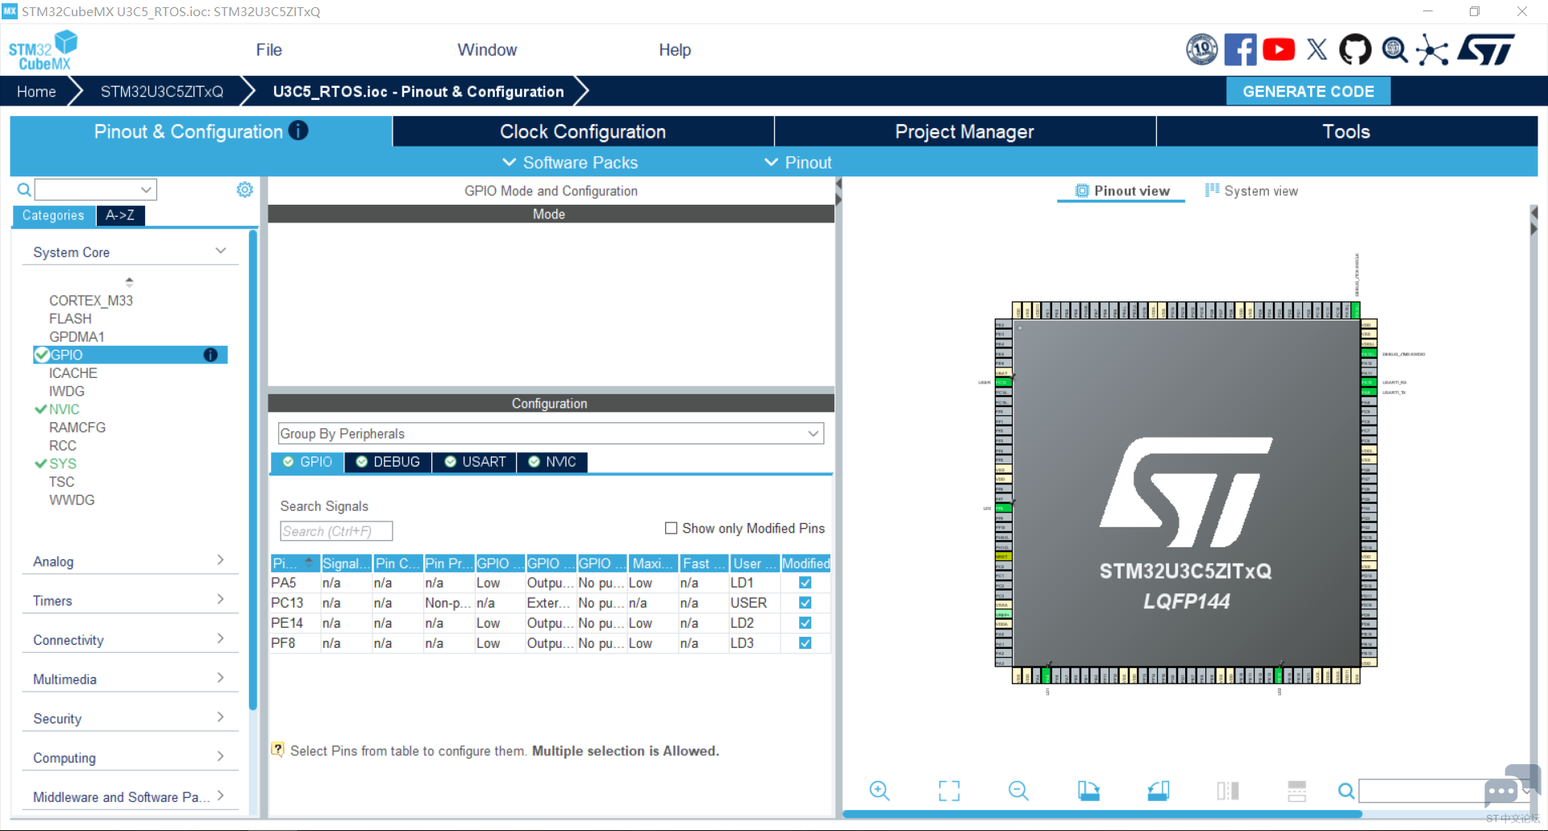Open the USART configuration tab

pos(475,462)
